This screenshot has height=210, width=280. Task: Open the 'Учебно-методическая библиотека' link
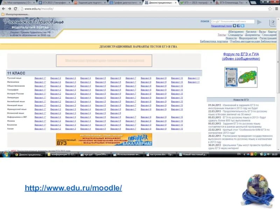pos(253,41)
